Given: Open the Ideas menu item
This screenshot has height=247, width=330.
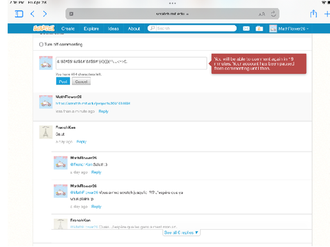Looking at the screenshot, I should pyautogui.click(x=113, y=29).
